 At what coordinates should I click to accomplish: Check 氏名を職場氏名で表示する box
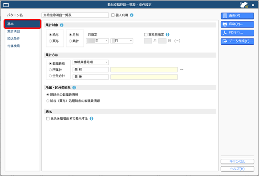pos(48,119)
